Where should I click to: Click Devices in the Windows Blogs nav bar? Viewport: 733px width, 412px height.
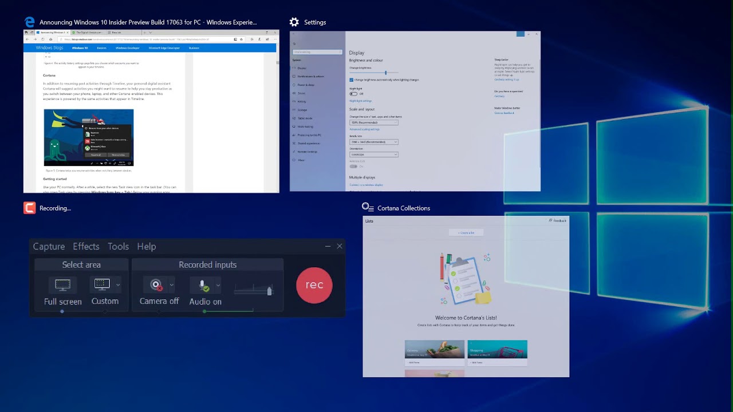101,48
